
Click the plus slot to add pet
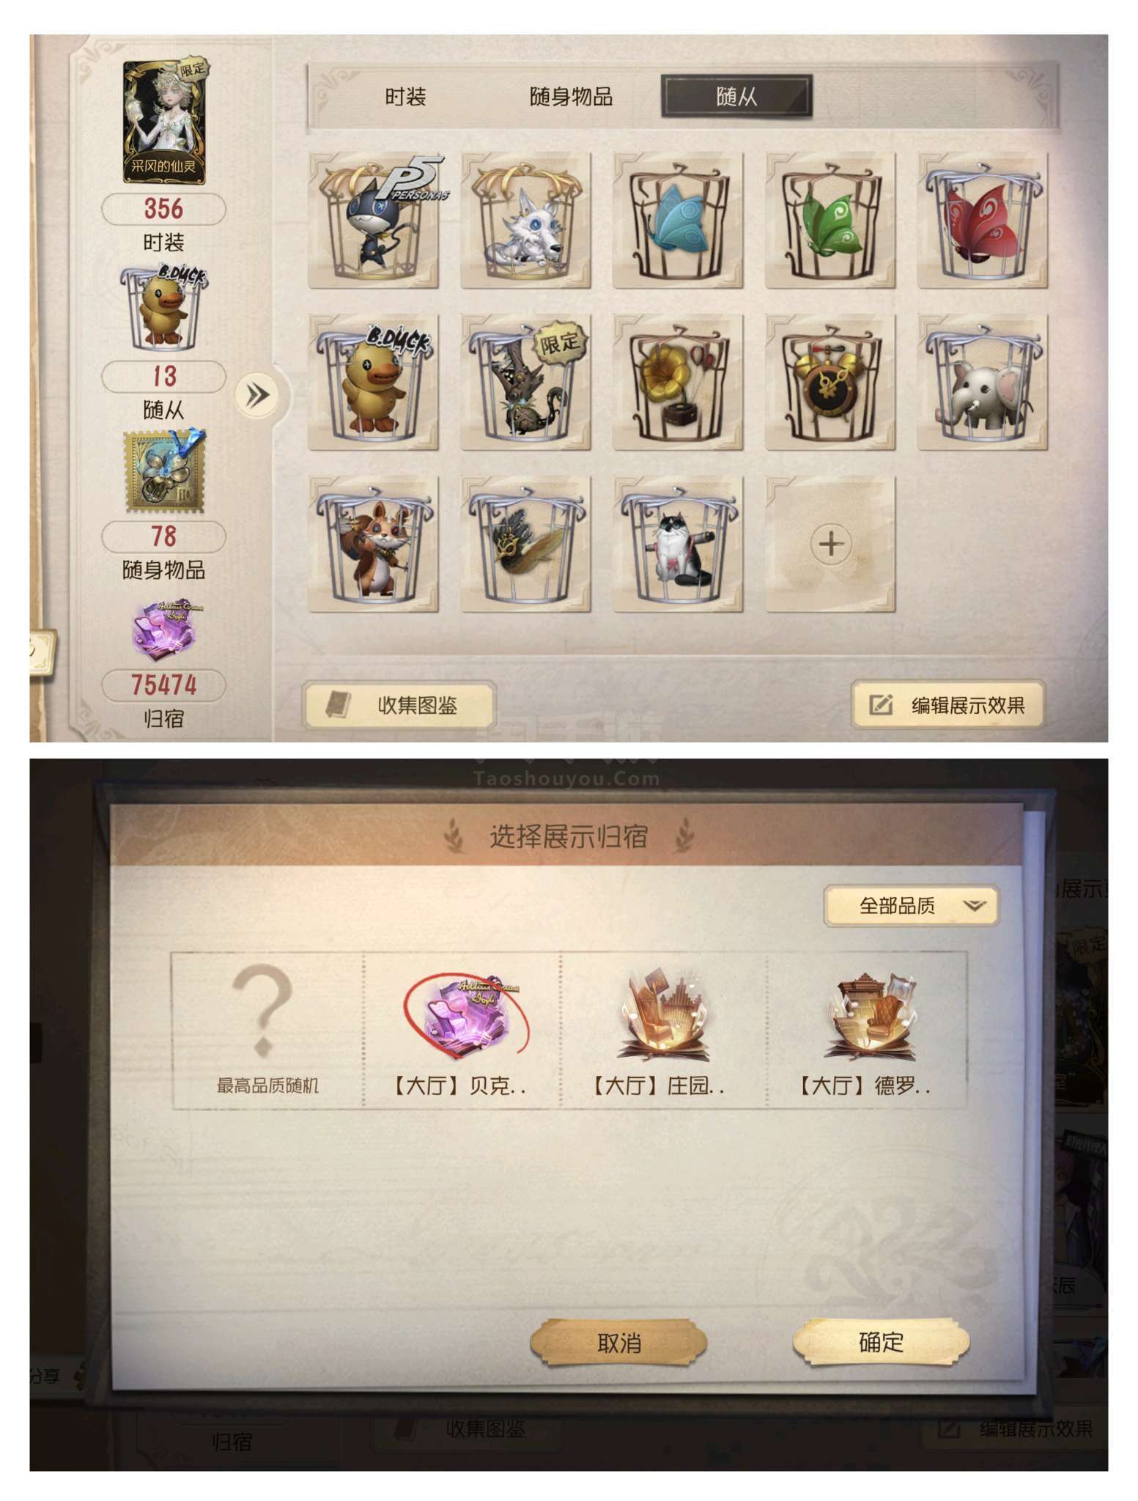830,544
